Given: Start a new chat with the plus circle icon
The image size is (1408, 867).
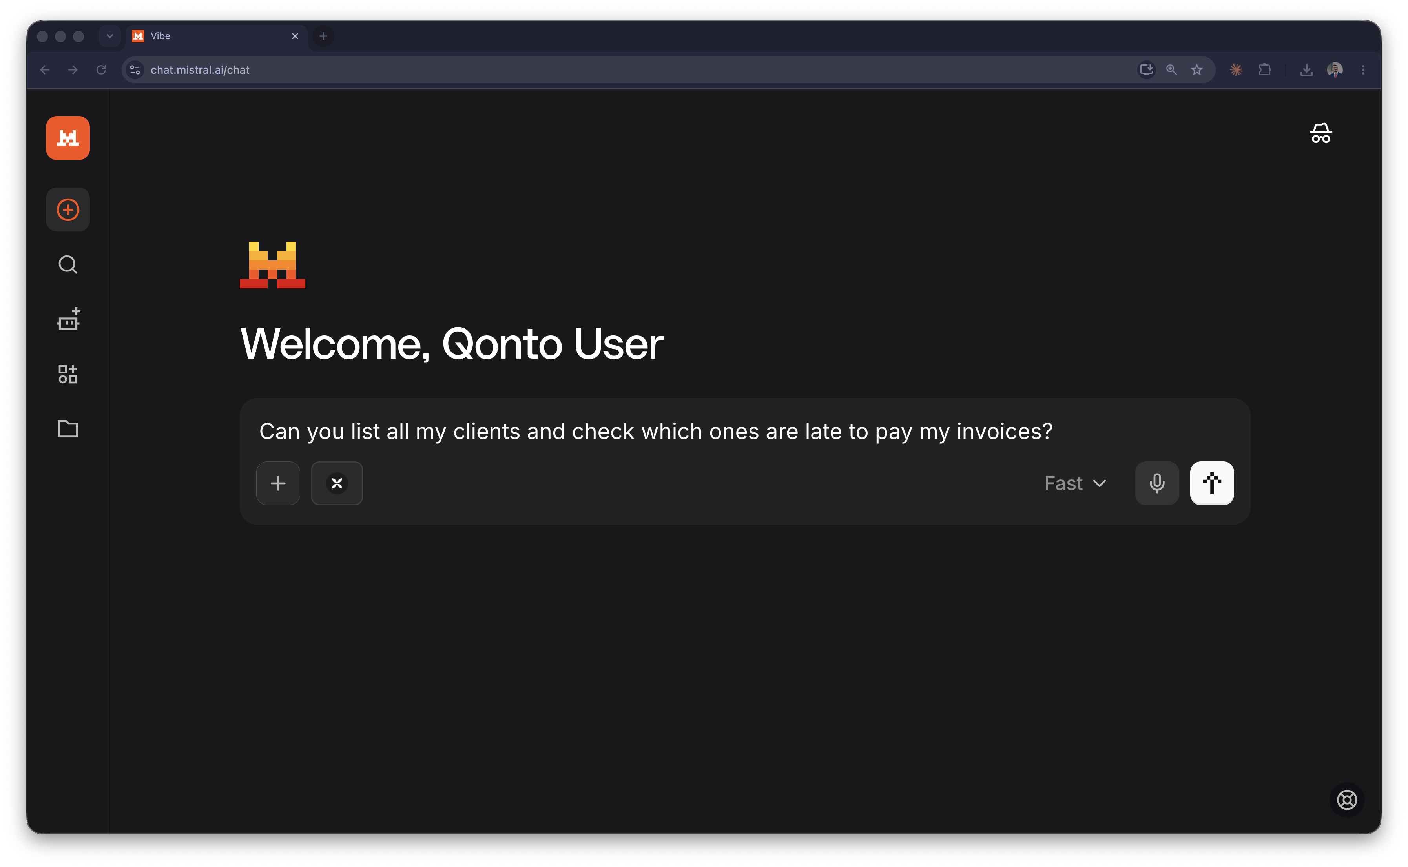Looking at the screenshot, I should tap(67, 210).
